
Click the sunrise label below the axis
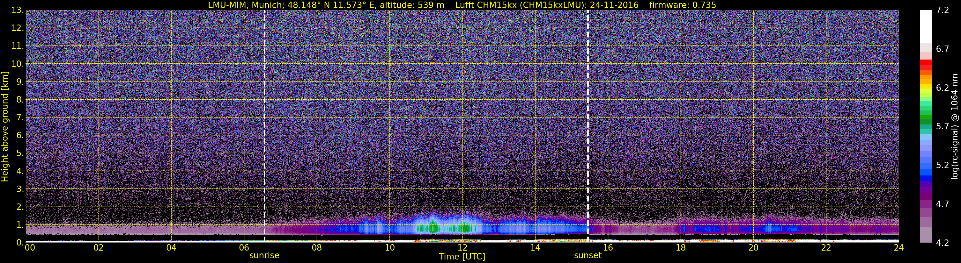pyautogui.click(x=264, y=256)
